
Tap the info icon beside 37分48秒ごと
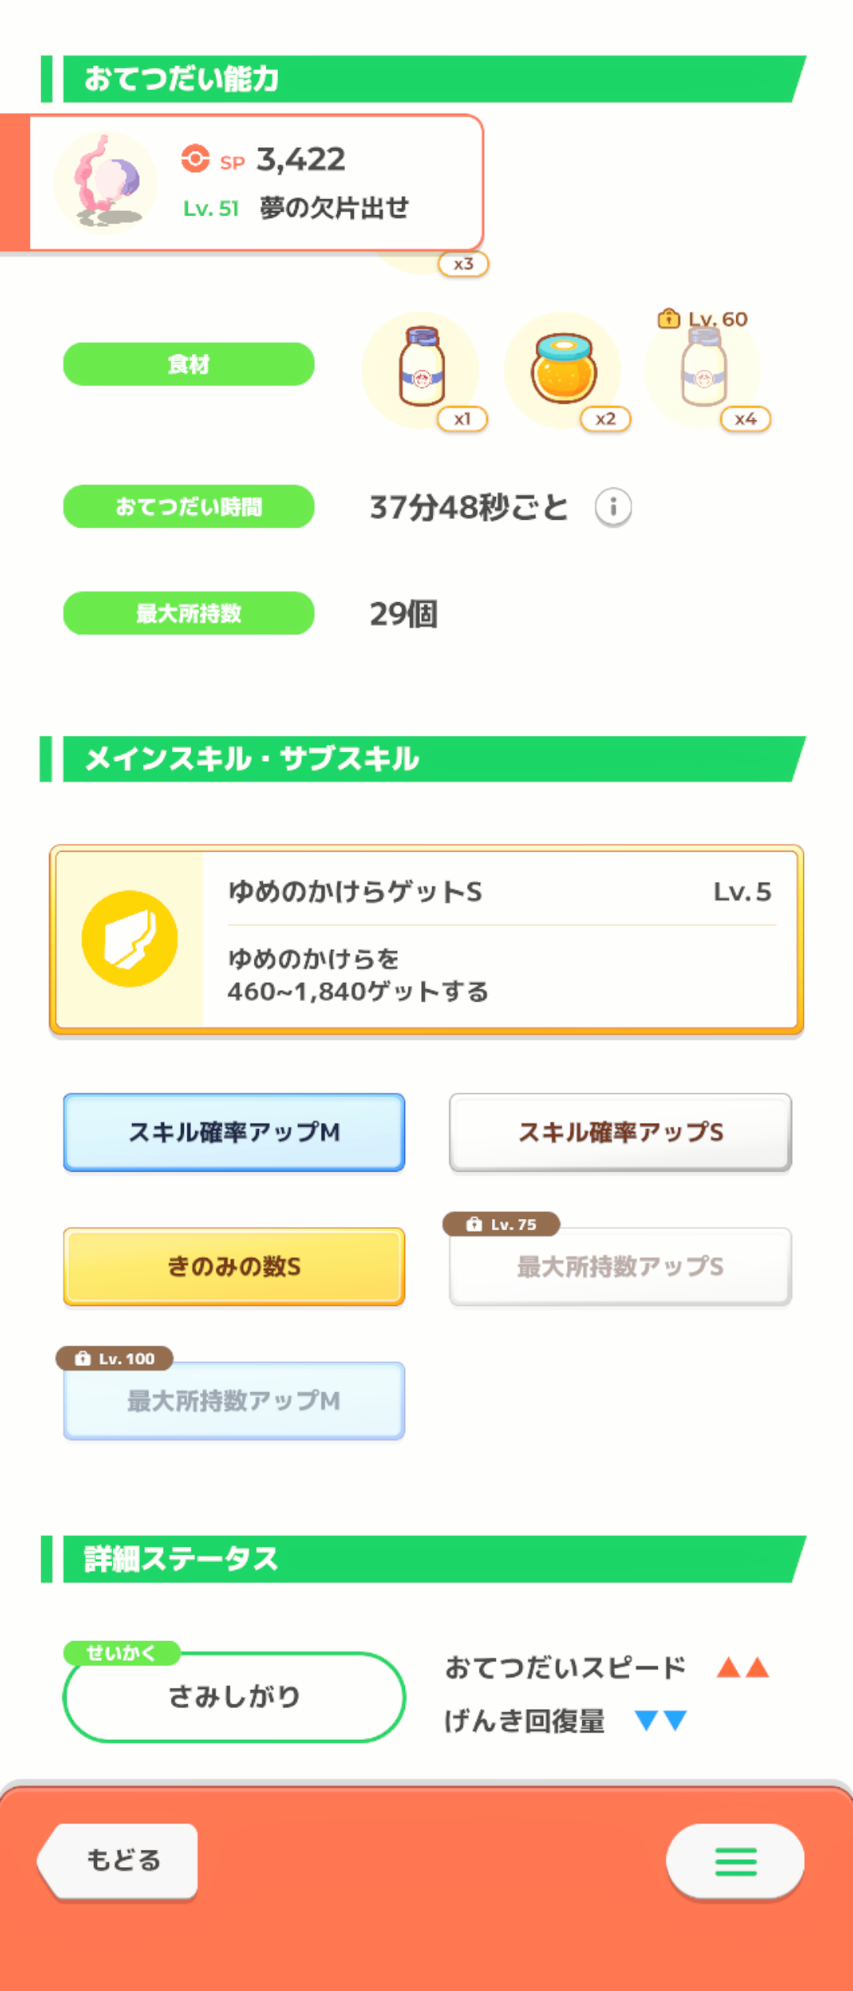click(613, 506)
